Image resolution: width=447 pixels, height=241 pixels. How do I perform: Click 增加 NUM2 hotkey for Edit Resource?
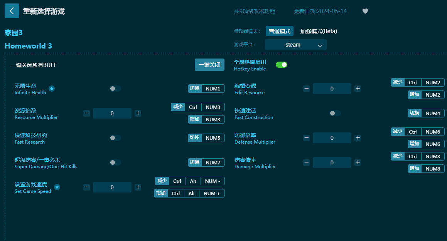[426, 95]
